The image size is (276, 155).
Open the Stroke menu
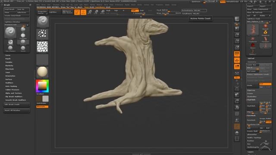pyautogui.click(x=140, y=5)
